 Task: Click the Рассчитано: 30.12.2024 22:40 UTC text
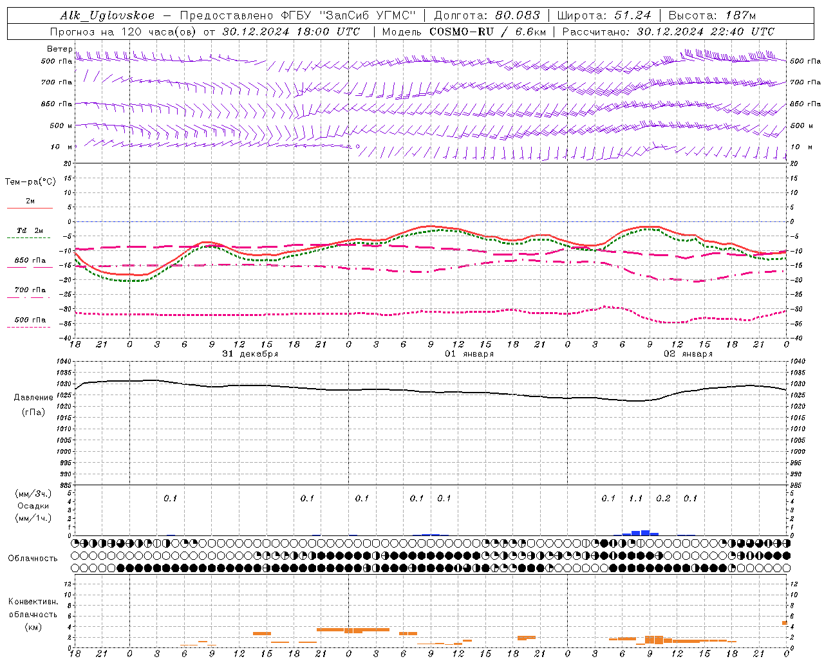click(x=668, y=32)
